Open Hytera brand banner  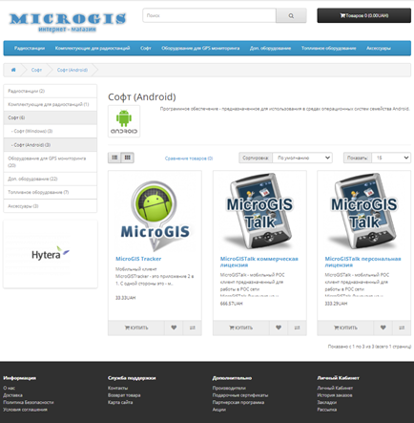[51, 254]
